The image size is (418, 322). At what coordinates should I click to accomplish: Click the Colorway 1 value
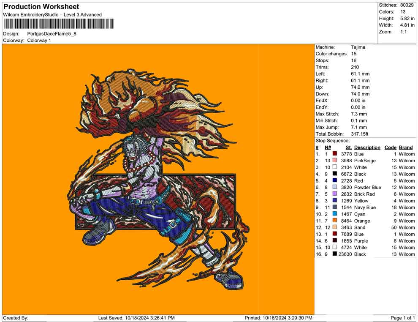[39, 41]
